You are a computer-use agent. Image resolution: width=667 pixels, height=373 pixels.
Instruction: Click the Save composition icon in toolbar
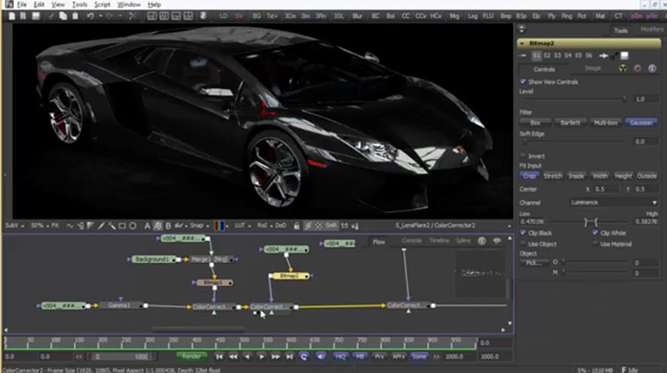click(x=36, y=16)
